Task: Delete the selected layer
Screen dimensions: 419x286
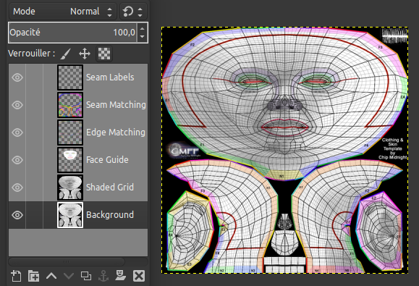Action: coord(139,276)
